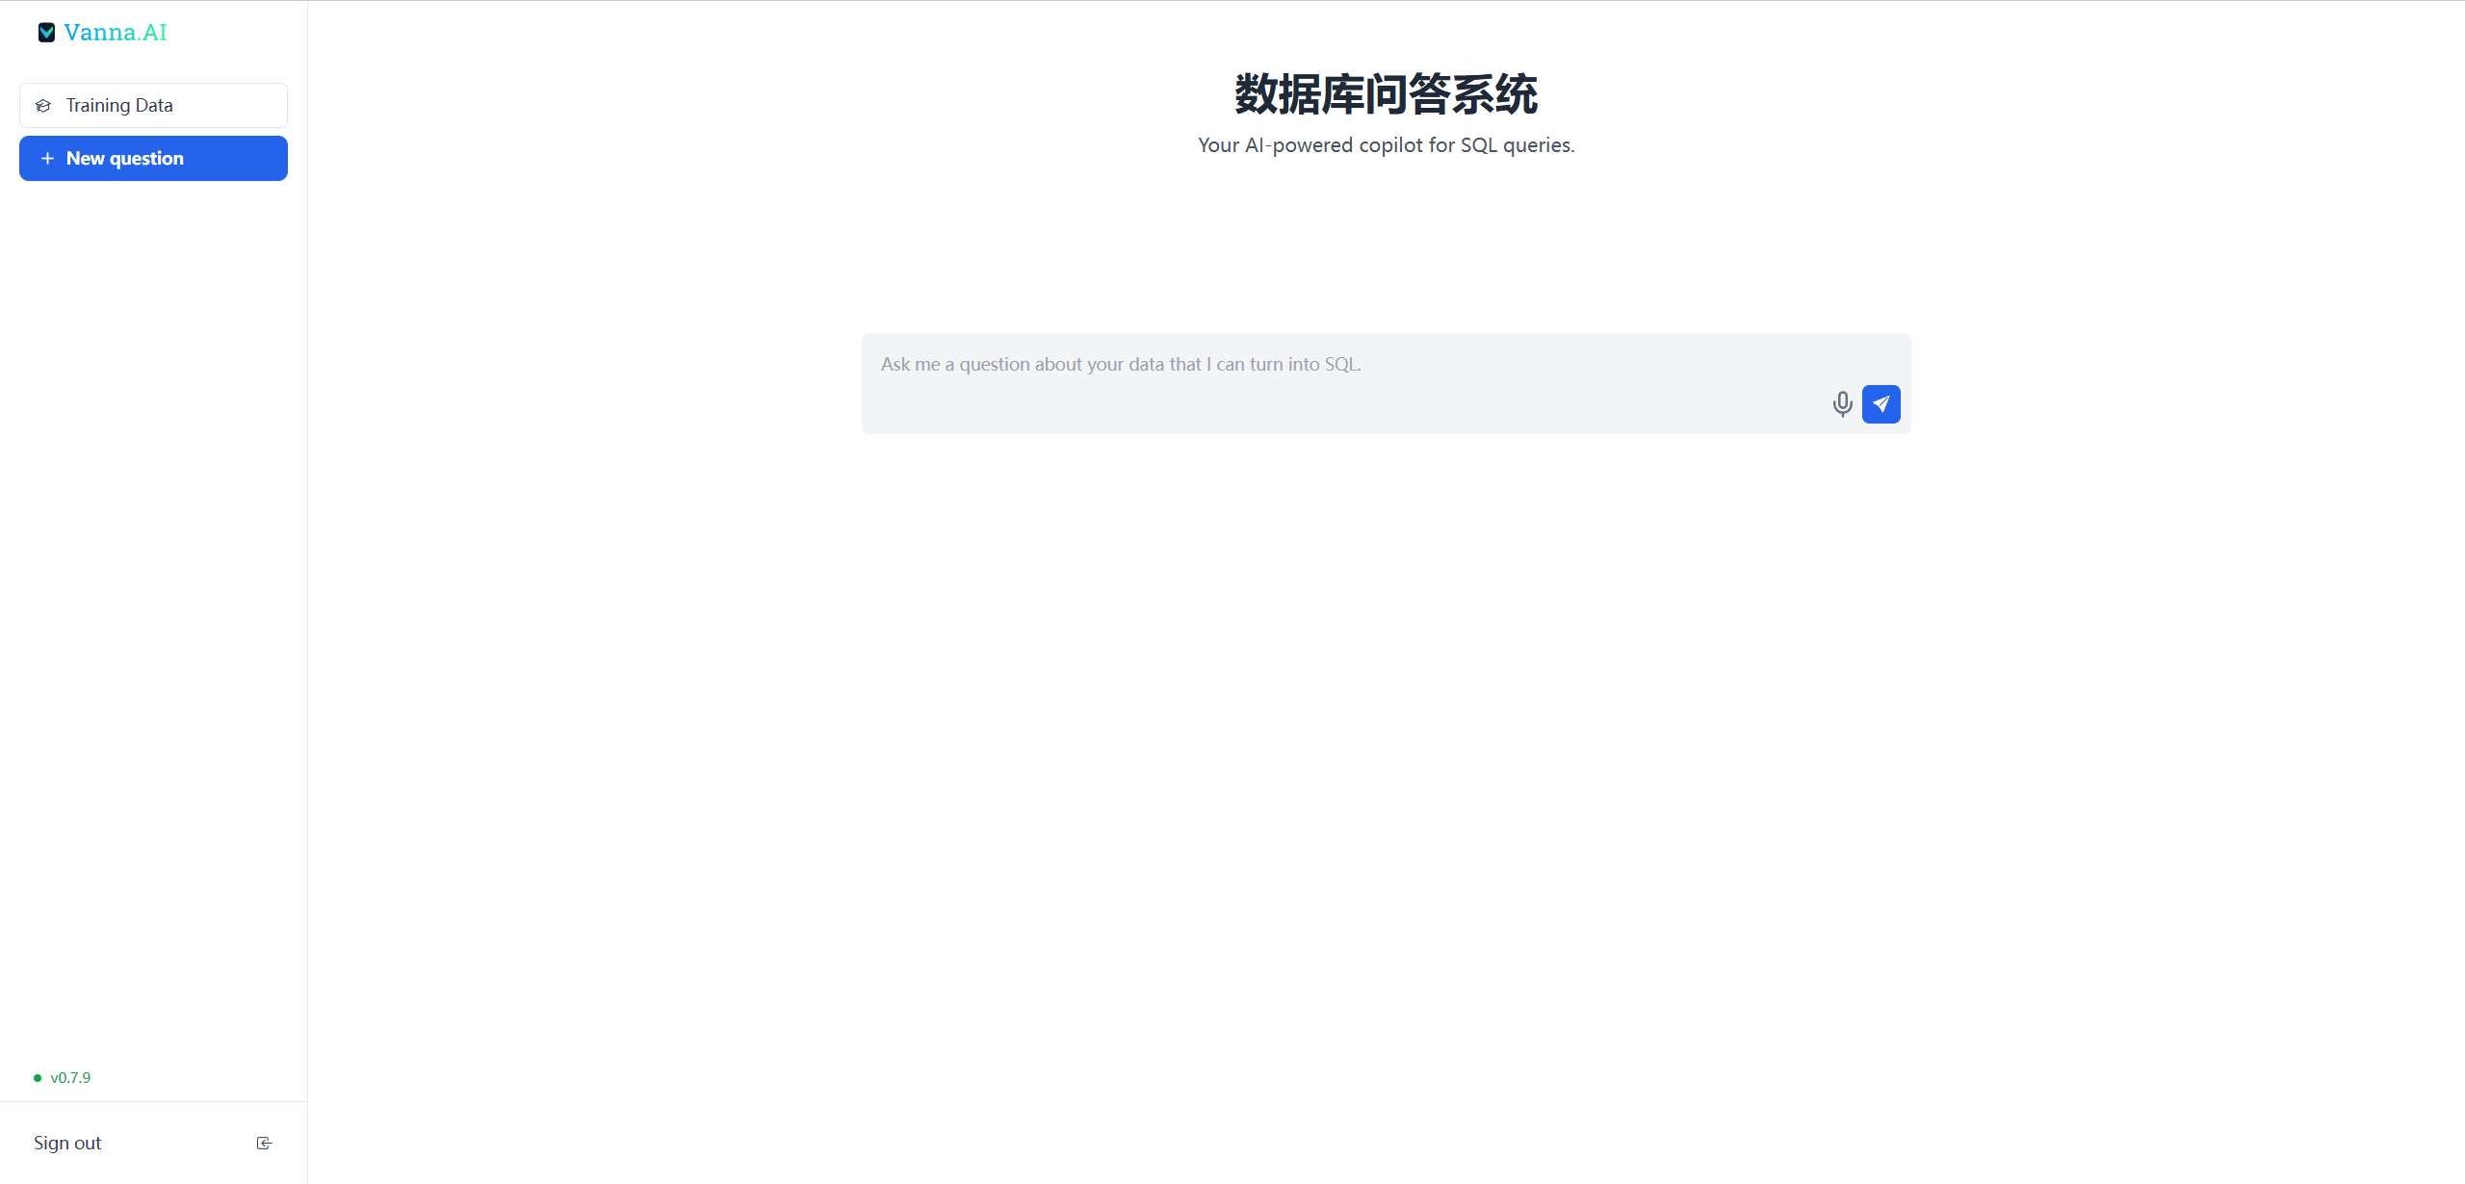Click the Vanna.AI brand name text

(116, 33)
